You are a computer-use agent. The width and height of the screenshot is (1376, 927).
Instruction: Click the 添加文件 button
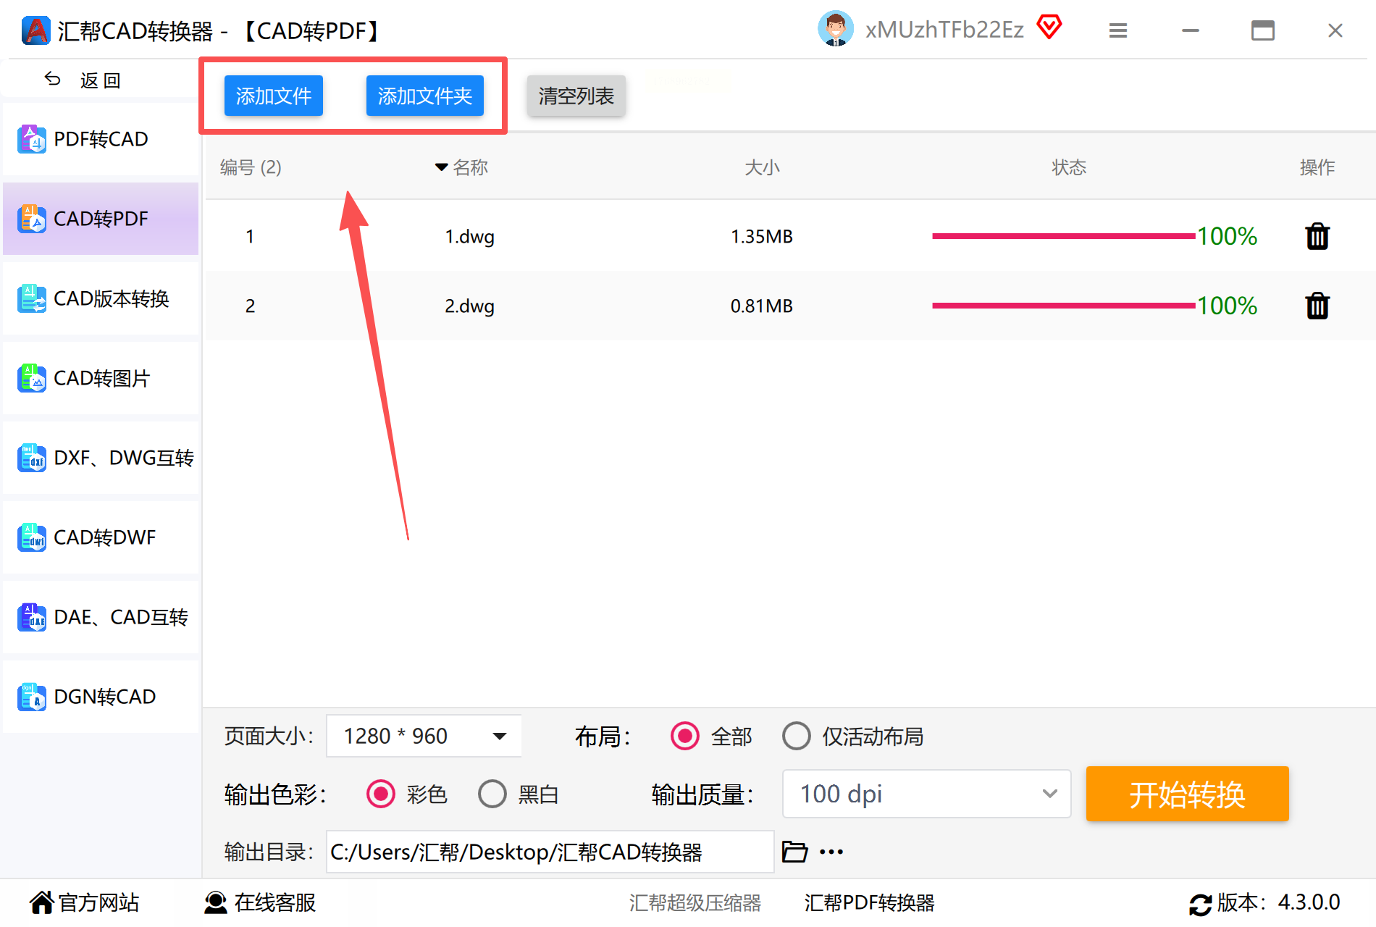pos(274,96)
